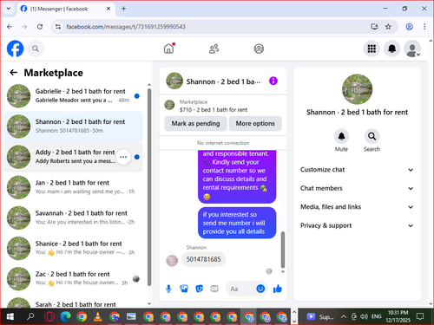Expand Privacy & support section
Screen dimensions: 434x325
(x=357, y=225)
